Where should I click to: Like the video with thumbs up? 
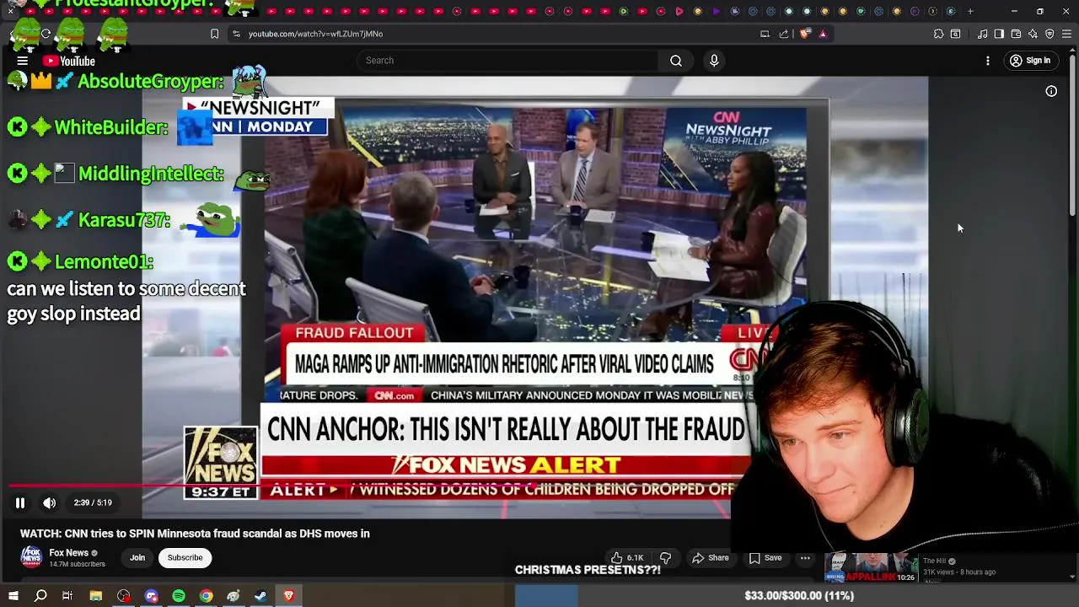[617, 558]
